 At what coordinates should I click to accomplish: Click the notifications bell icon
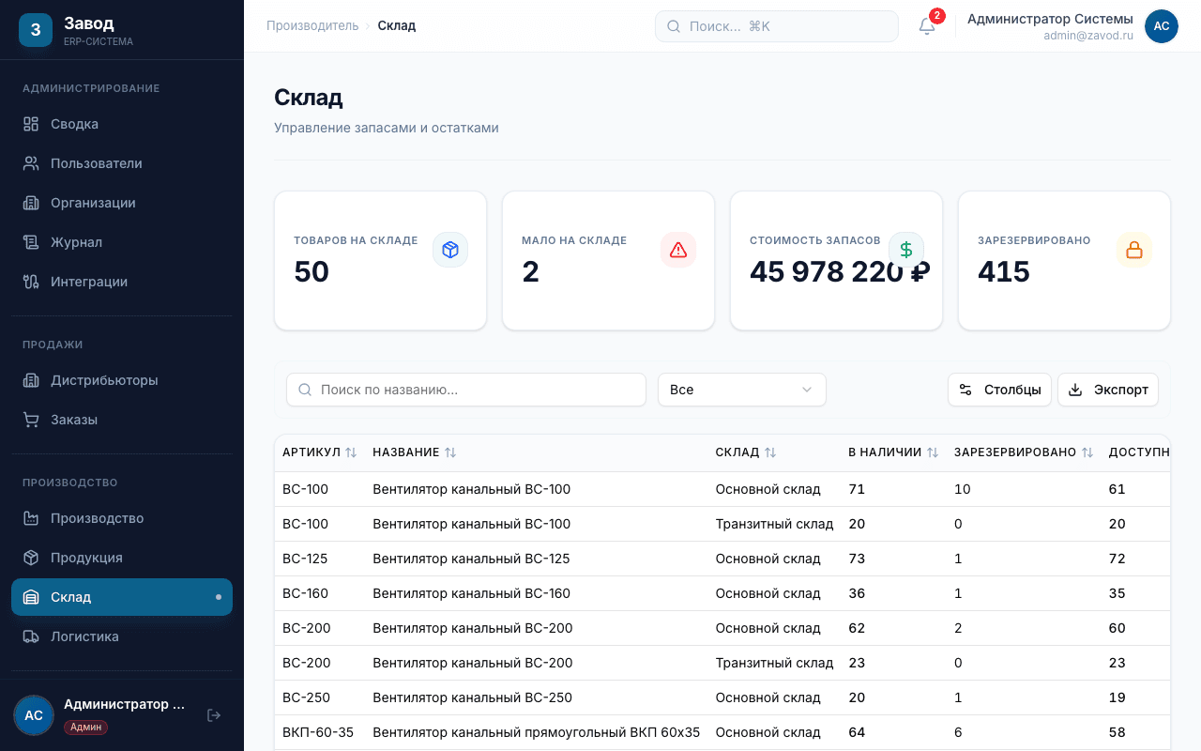point(927,26)
